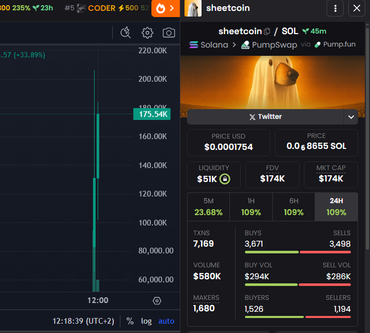The width and height of the screenshot is (370, 333).
Task: Click the MAKERS label
Action: click(206, 298)
